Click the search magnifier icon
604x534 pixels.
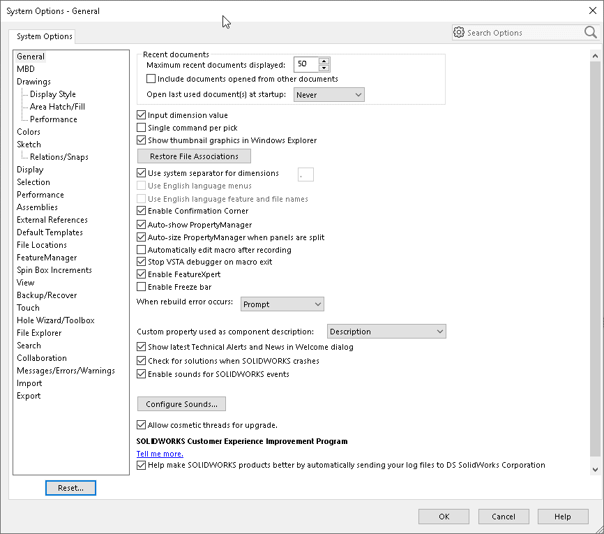pyautogui.click(x=590, y=32)
